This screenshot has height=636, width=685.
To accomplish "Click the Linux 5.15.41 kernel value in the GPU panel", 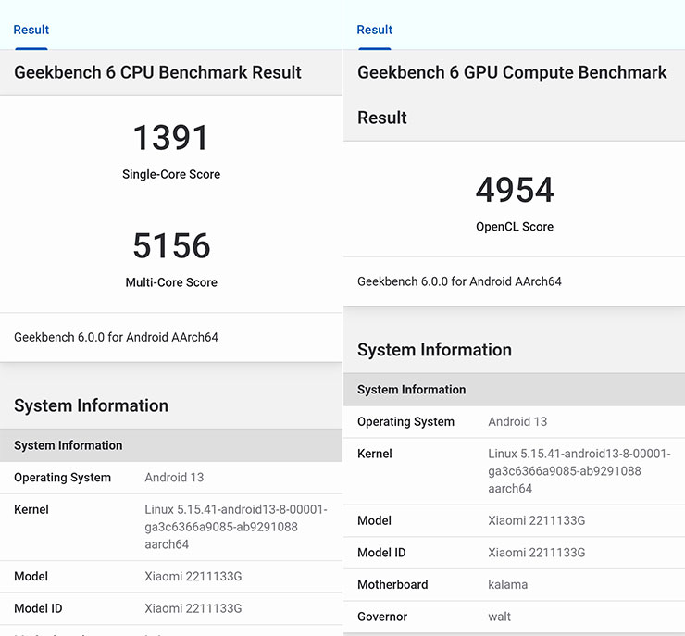I will pos(579,471).
